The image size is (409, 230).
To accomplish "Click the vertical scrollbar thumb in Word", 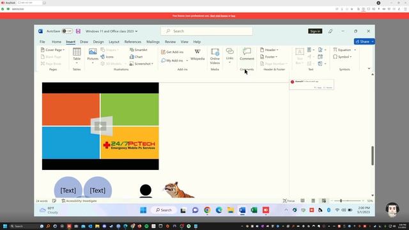I will pos(373,155).
